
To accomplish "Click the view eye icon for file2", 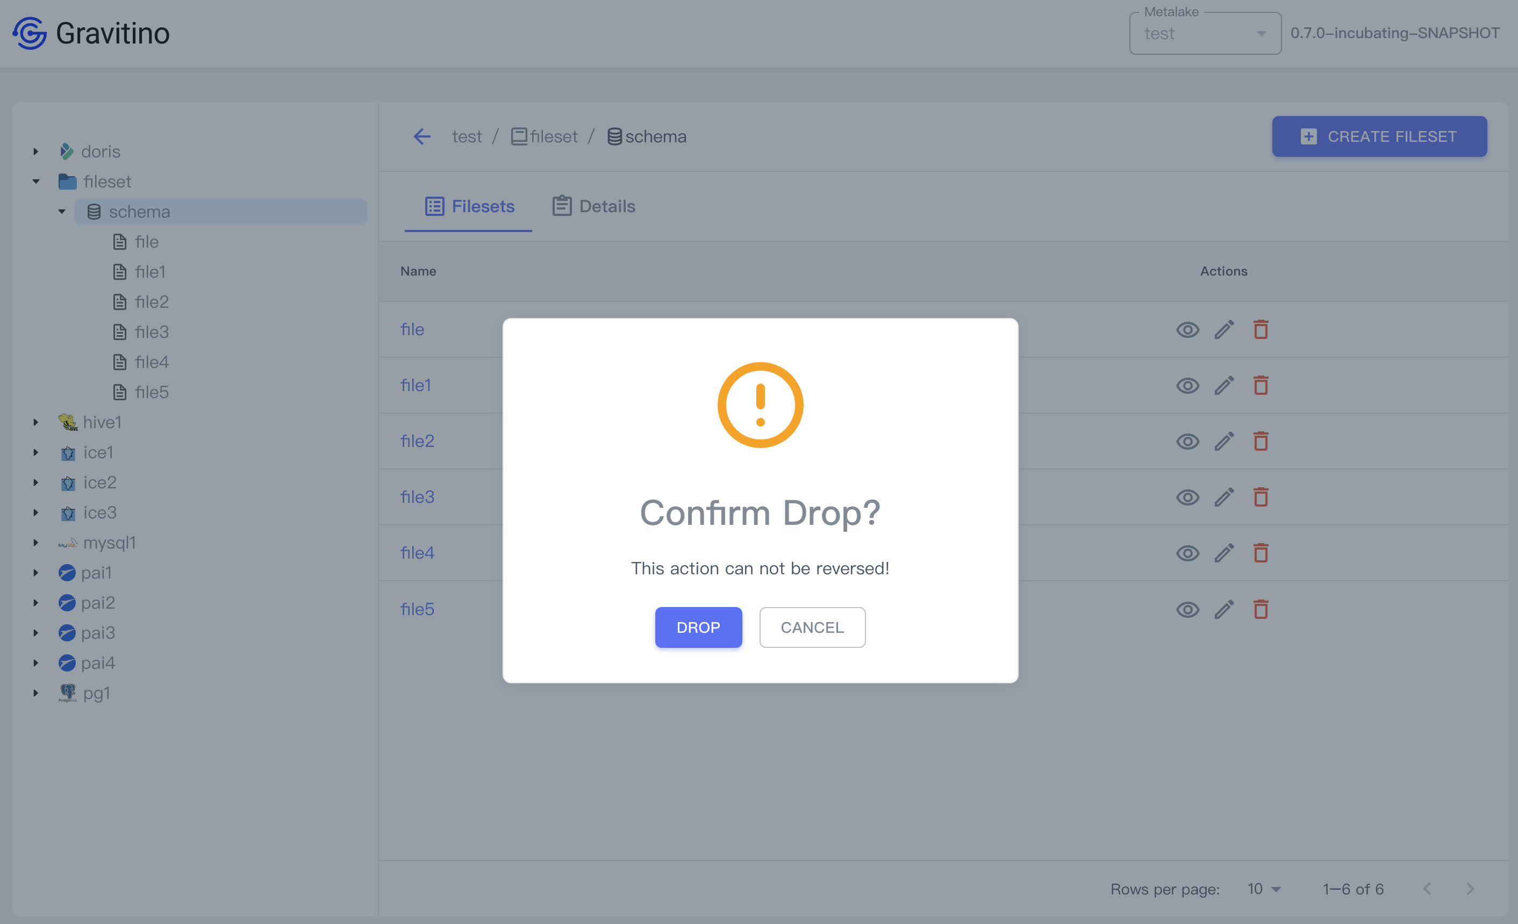I will (x=1187, y=442).
